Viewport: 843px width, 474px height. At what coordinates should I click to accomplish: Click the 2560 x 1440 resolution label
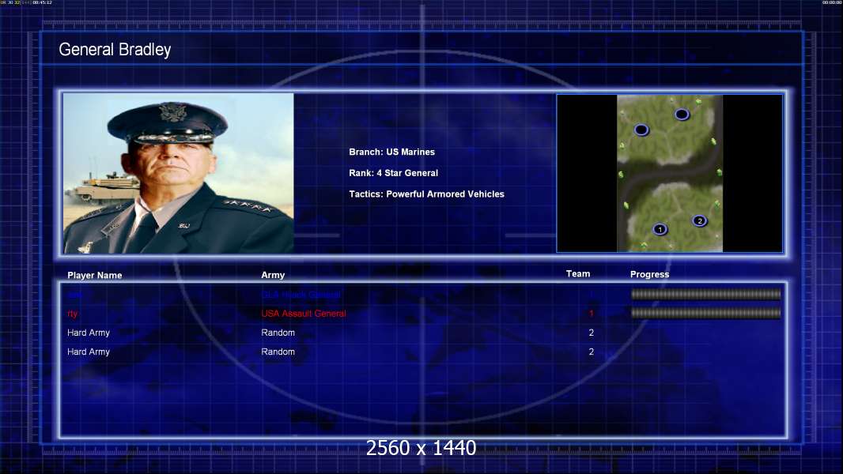pos(421,448)
